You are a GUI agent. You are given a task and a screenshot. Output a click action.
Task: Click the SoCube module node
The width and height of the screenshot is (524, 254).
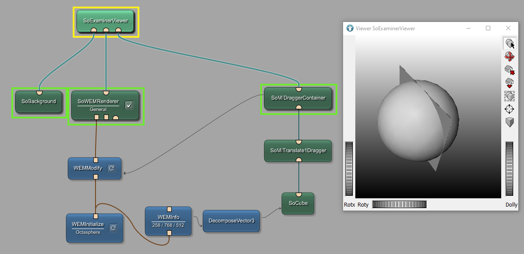(x=297, y=204)
